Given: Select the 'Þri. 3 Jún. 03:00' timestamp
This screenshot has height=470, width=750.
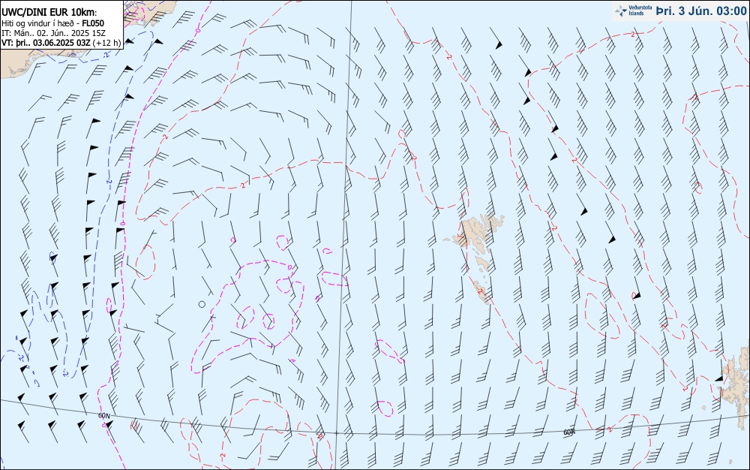Looking at the screenshot, I should 701,11.
